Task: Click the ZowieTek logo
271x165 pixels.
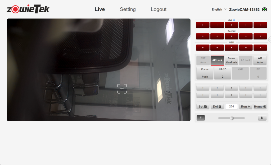Action: click(28, 9)
